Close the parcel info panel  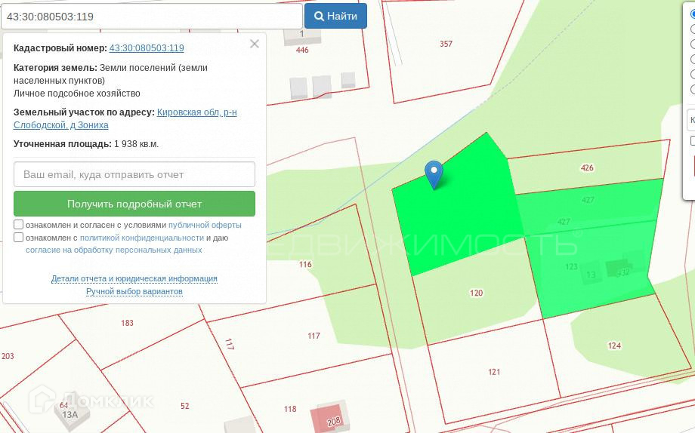(x=255, y=44)
